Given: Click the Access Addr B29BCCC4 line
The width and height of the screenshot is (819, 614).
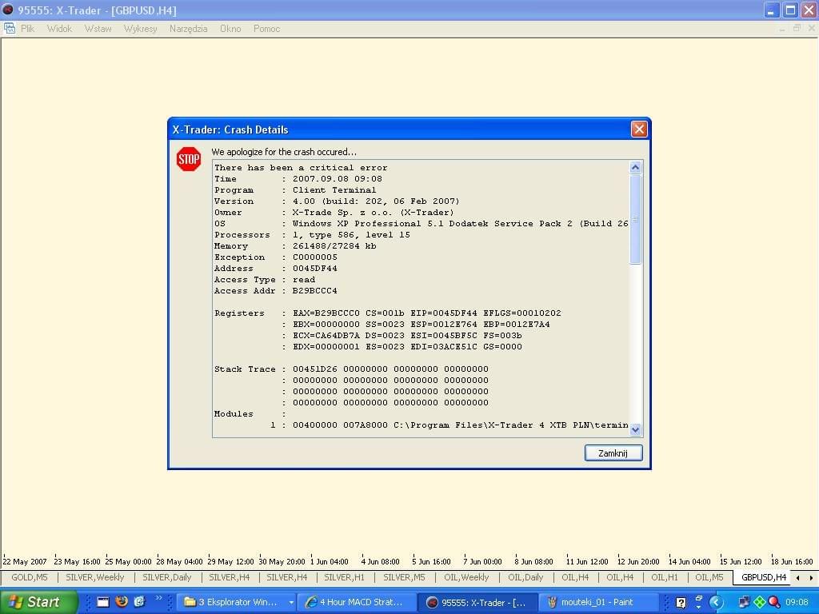Looking at the screenshot, I should pyautogui.click(x=276, y=291).
